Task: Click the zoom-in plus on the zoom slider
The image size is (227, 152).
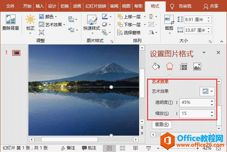Action: [198, 148]
